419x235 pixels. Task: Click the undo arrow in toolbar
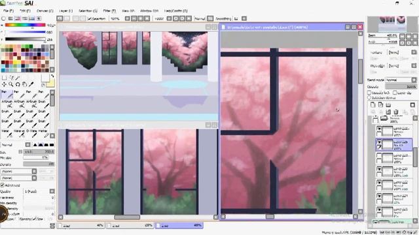(60, 18)
